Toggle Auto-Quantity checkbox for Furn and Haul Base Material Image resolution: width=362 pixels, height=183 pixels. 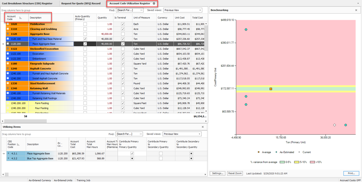(85, 39)
